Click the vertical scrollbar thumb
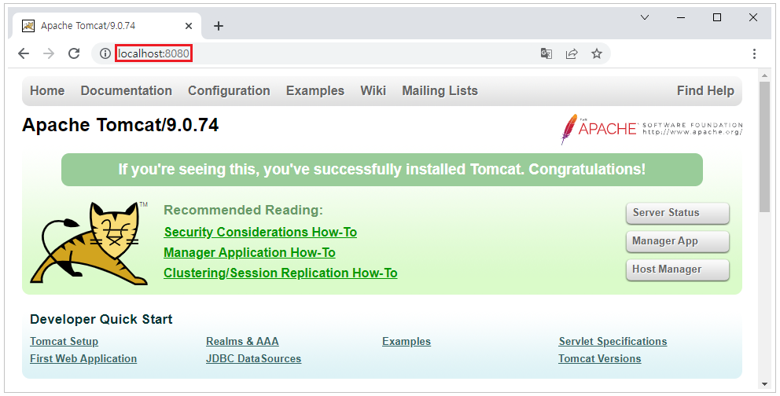Viewport: 780px width, 396px height. [764, 147]
